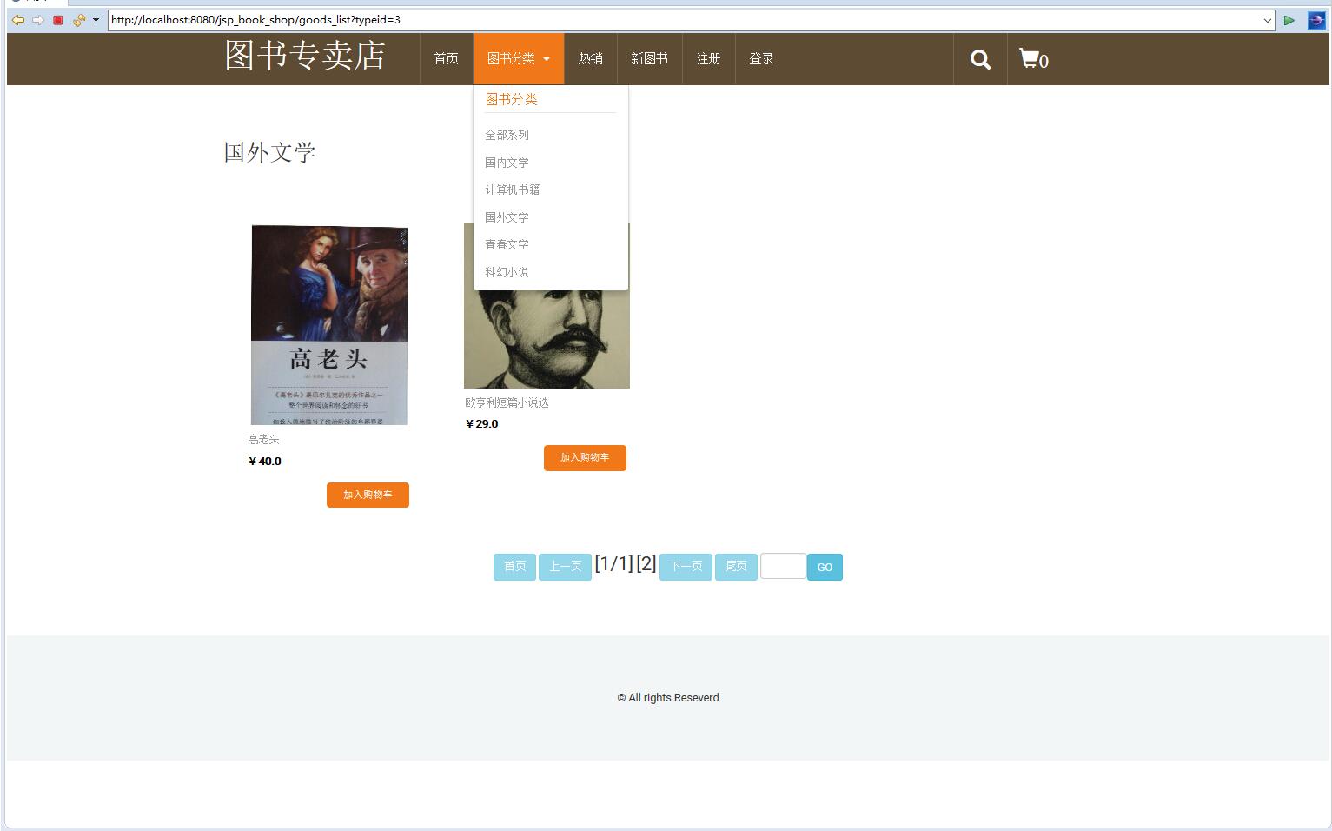This screenshot has width=1332, height=831.
Task: Click the refresh page icon
Action: (x=77, y=19)
